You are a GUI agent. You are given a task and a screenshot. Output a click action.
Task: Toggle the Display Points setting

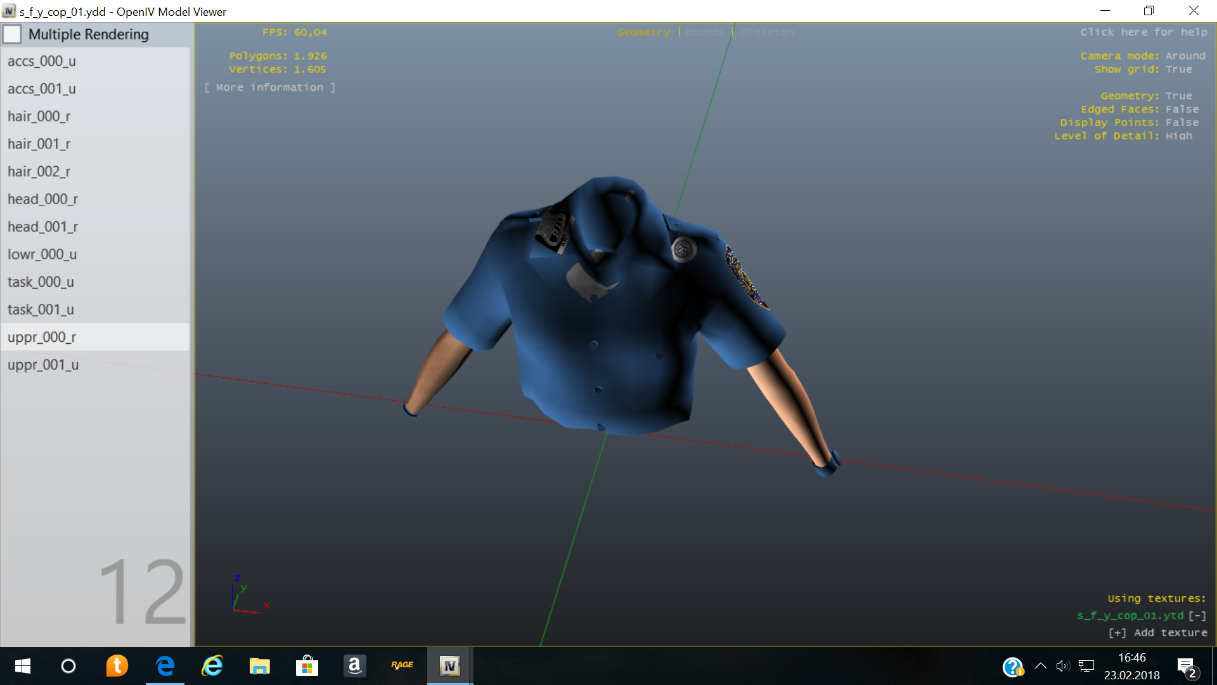[x=1182, y=122]
